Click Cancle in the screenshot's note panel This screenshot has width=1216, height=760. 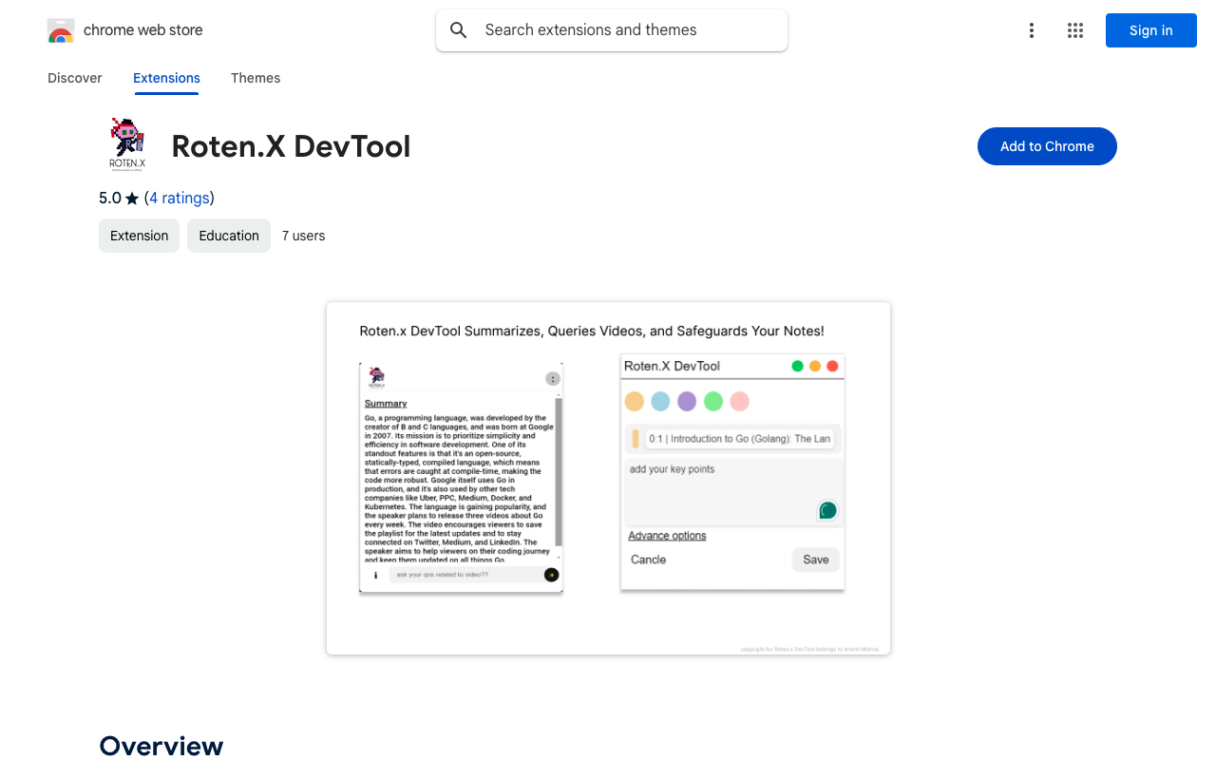tap(649, 560)
